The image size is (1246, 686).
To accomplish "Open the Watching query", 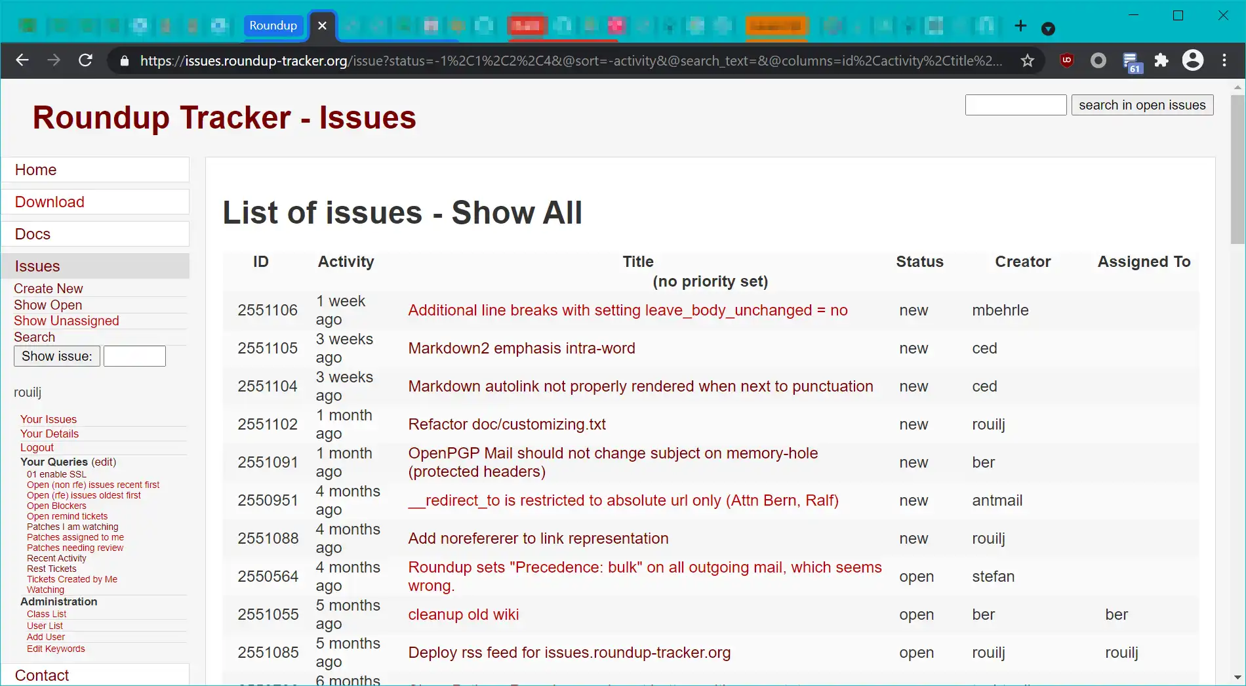I will [45, 590].
